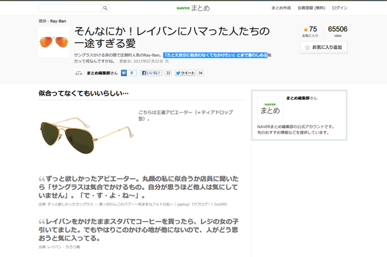Focus the search input field

click(x=70, y=8)
